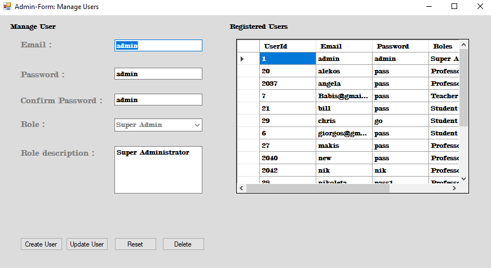Click the current row indicator arrow in grid
This screenshot has height=268, width=491.
(242, 59)
